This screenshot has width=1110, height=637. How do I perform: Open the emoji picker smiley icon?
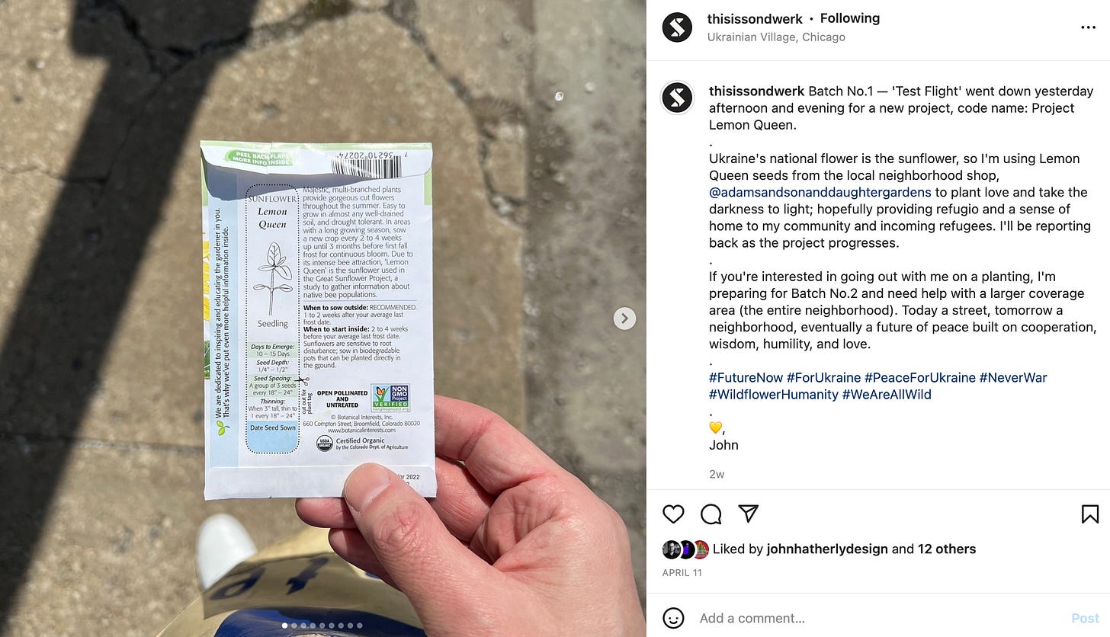point(673,618)
